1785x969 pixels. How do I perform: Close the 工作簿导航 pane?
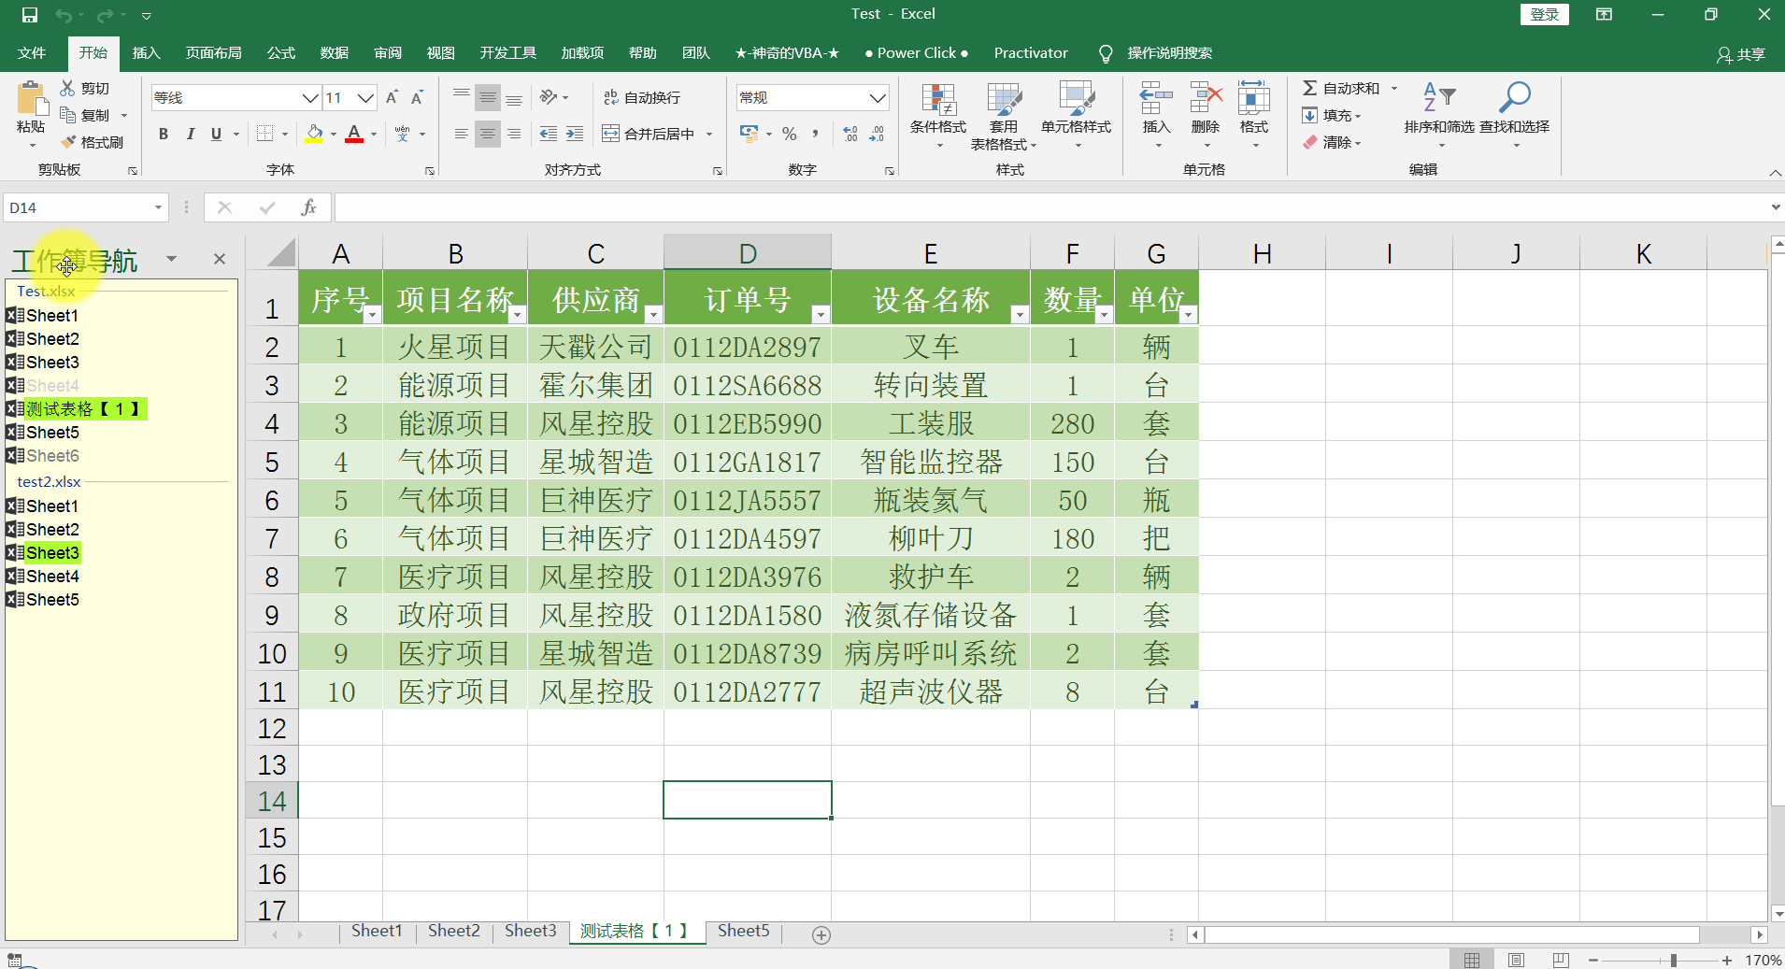(x=220, y=259)
